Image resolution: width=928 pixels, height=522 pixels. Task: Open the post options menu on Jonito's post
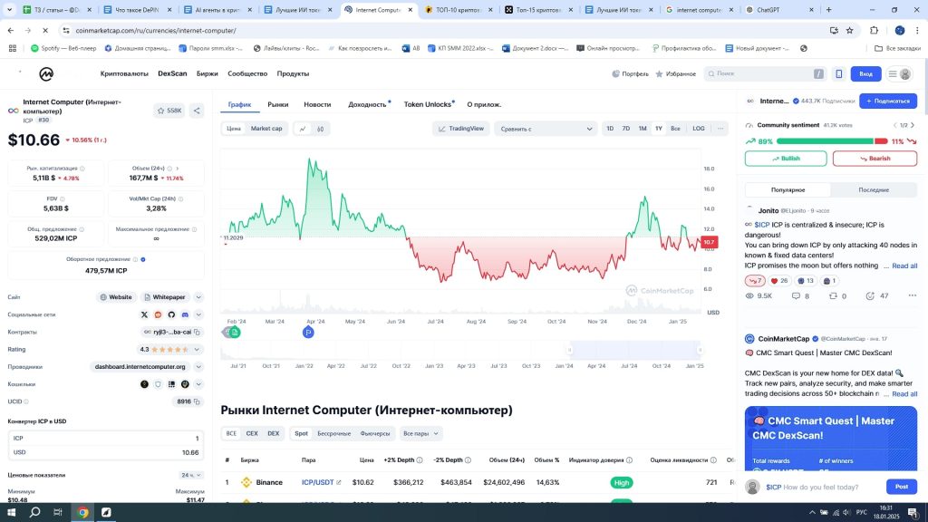click(912, 296)
